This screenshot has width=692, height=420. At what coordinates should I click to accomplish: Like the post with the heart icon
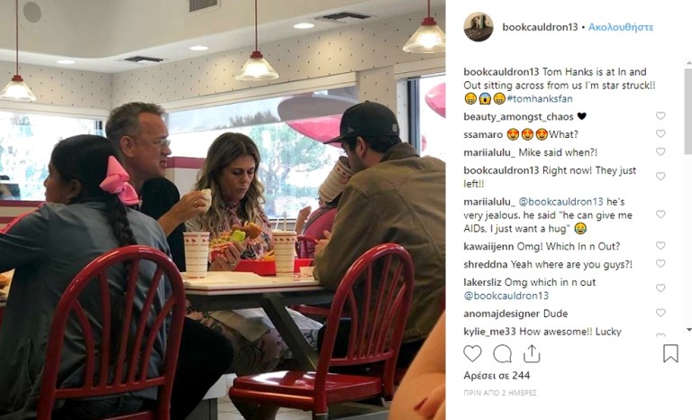click(x=472, y=353)
